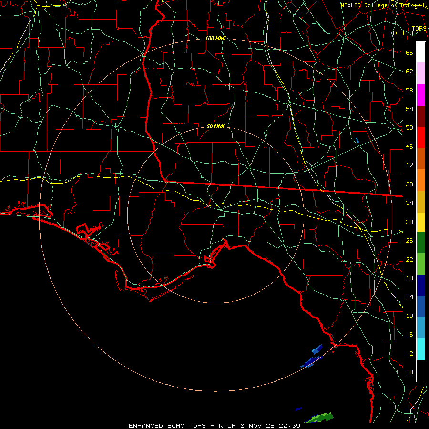Click the '50' legend value

coord(409,128)
